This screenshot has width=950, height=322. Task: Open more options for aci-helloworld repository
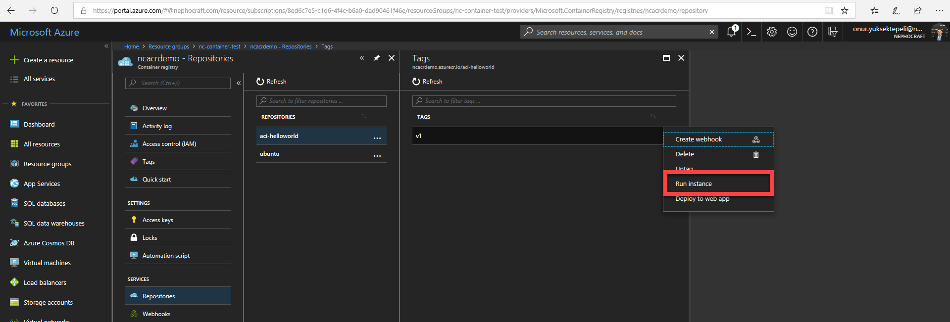click(377, 138)
